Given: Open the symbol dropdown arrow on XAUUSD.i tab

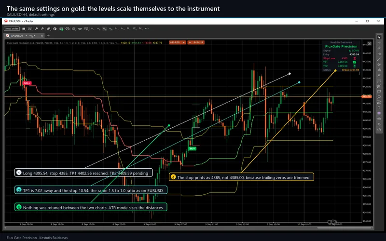Looking at the screenshot, I should tap(26, 36).
